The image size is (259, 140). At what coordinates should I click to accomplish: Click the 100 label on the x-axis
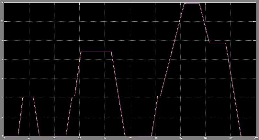point(130,138)
